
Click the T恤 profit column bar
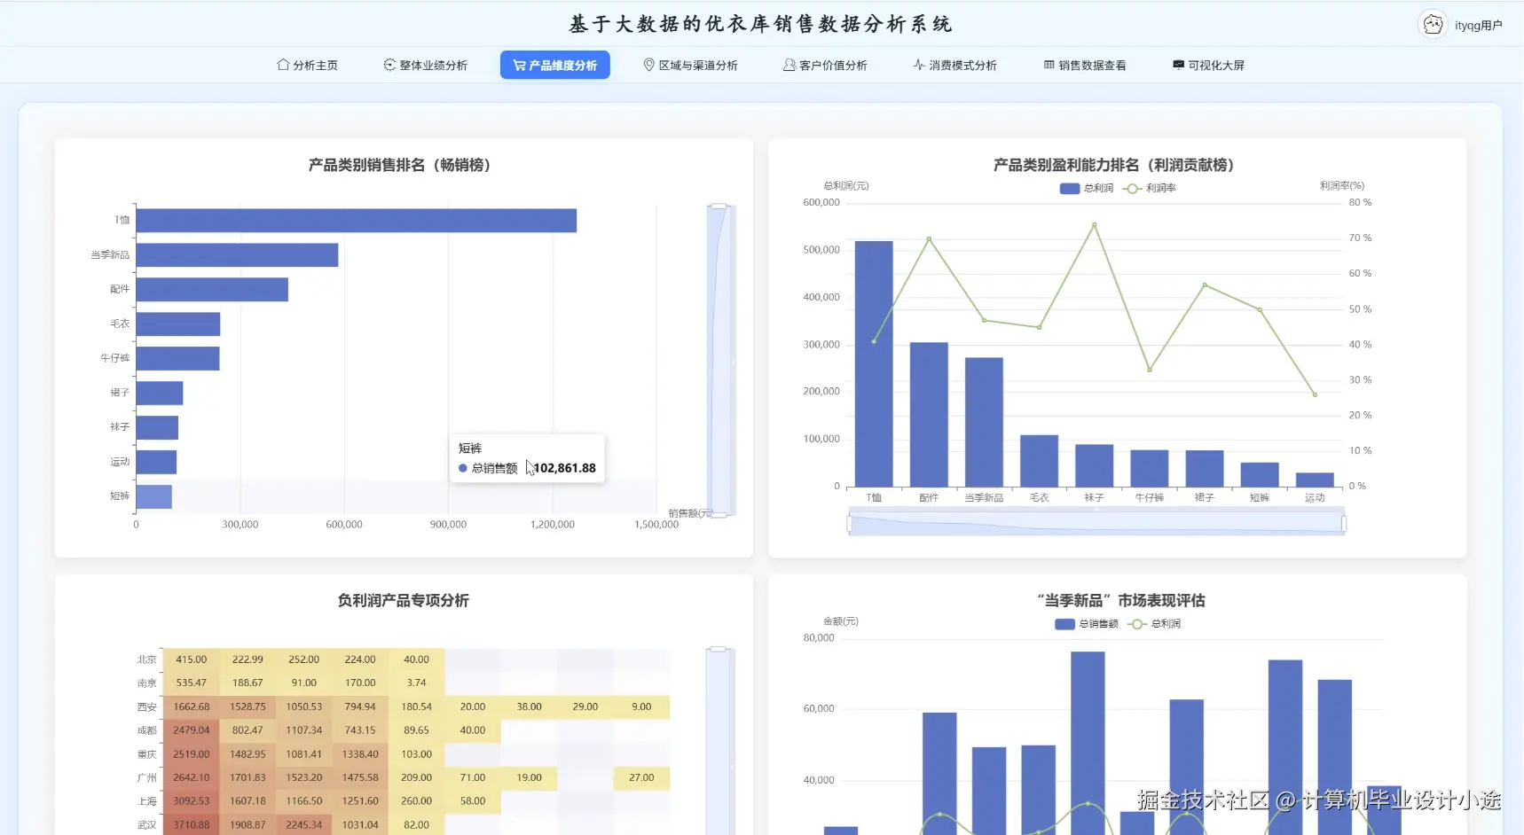click(874, 363)
